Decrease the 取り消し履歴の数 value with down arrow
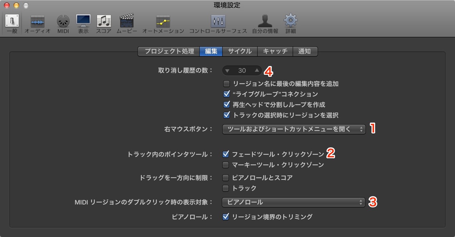The height and width of the screenshot is (237, 455). click(x=227, y=71)
